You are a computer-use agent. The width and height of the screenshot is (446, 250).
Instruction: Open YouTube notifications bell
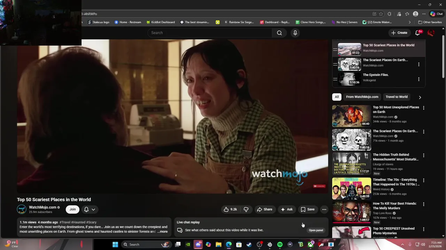pos(418,33)
